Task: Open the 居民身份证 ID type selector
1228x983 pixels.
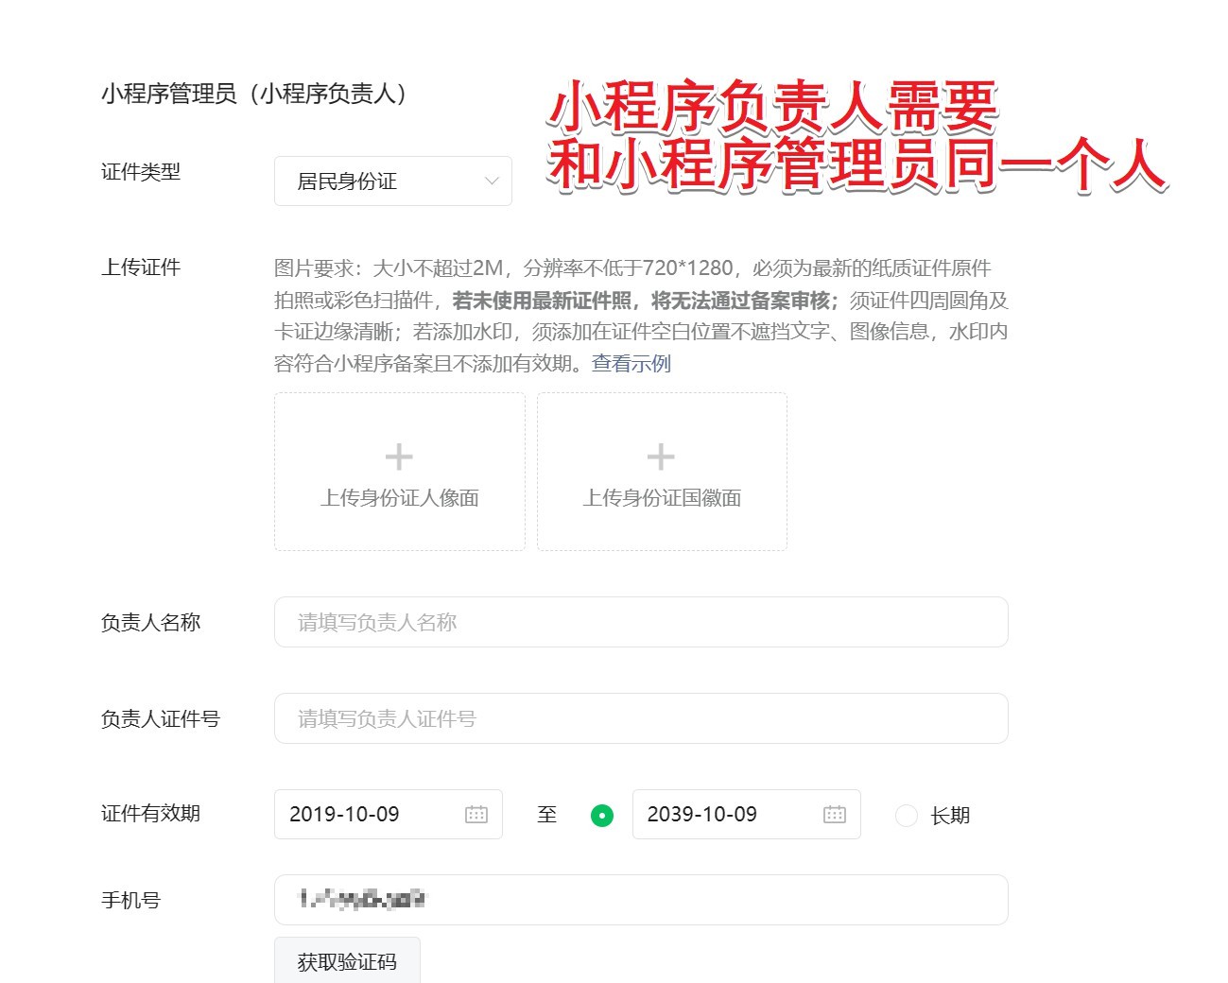Action: pos(393,181)
